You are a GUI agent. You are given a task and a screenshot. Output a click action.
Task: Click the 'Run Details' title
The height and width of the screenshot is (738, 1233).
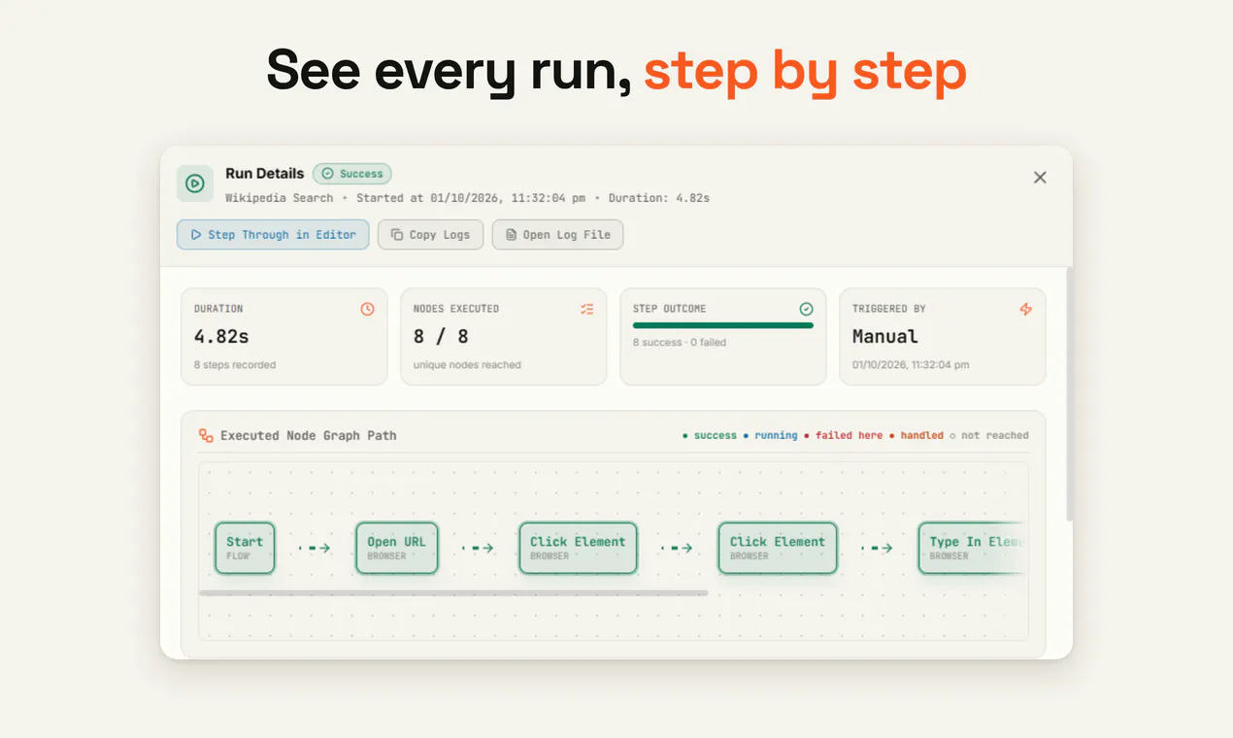tap(265, 173)
